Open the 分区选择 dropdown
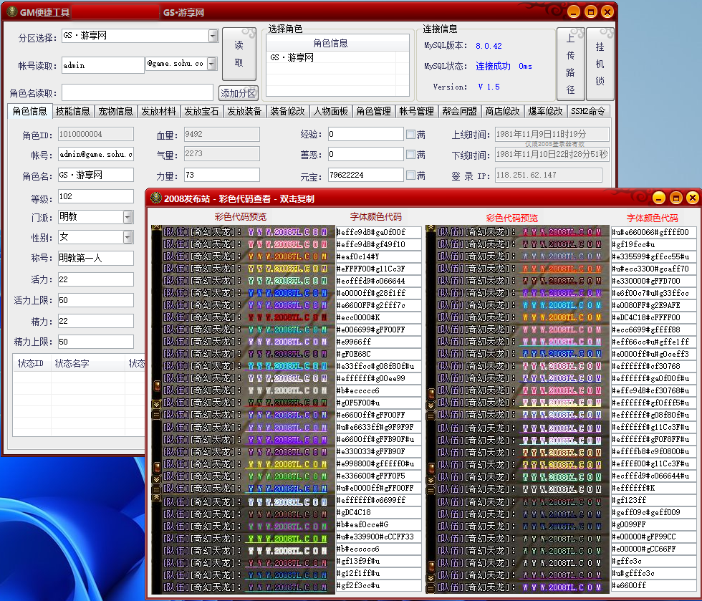Viewport: 702px width, 601px height. [213, 36]
